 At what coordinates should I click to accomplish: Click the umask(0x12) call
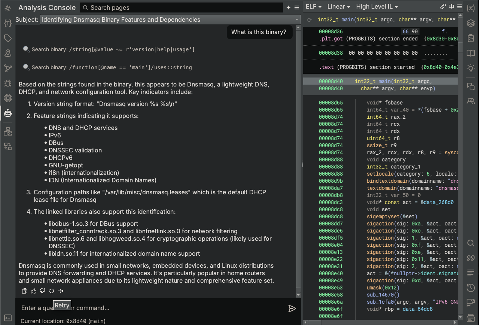(x=383, y=288)
